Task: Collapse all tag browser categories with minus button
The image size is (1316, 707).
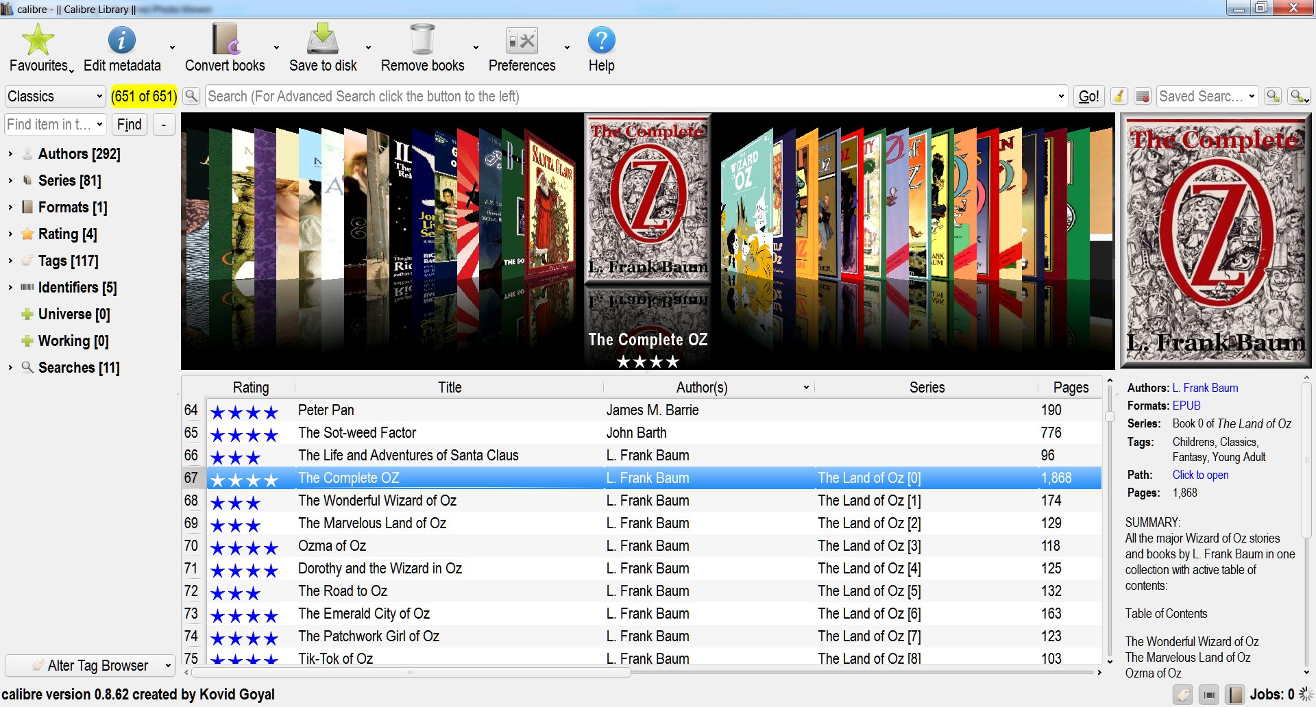Action: (164, 124)
